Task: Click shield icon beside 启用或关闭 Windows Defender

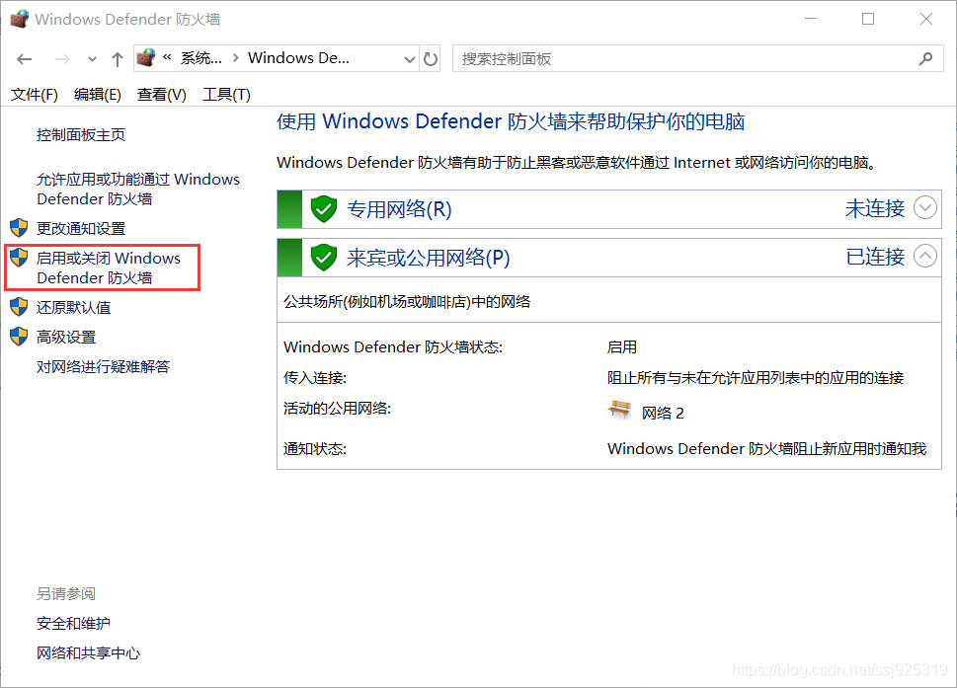Action: pos(19,258)
